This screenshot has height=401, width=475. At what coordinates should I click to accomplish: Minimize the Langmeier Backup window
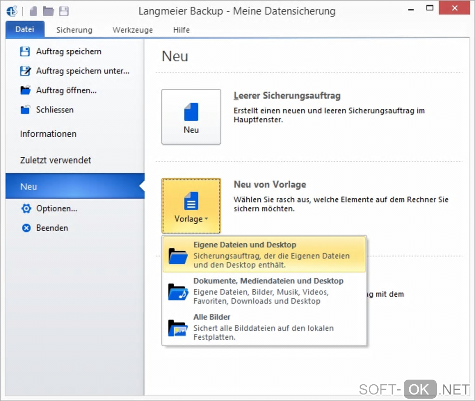[411, 9]
